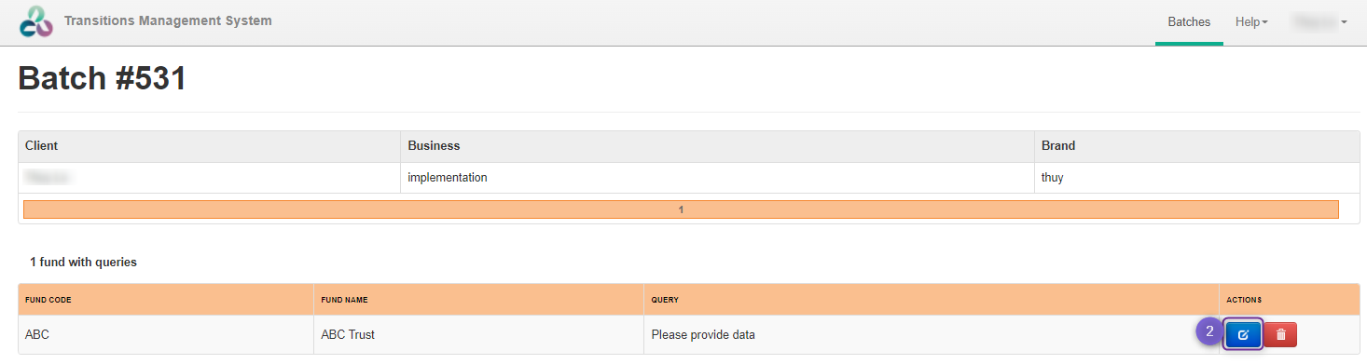1367x364 pixels.
Task: Edit the ABC fund query
Action: coord(1243,334)
